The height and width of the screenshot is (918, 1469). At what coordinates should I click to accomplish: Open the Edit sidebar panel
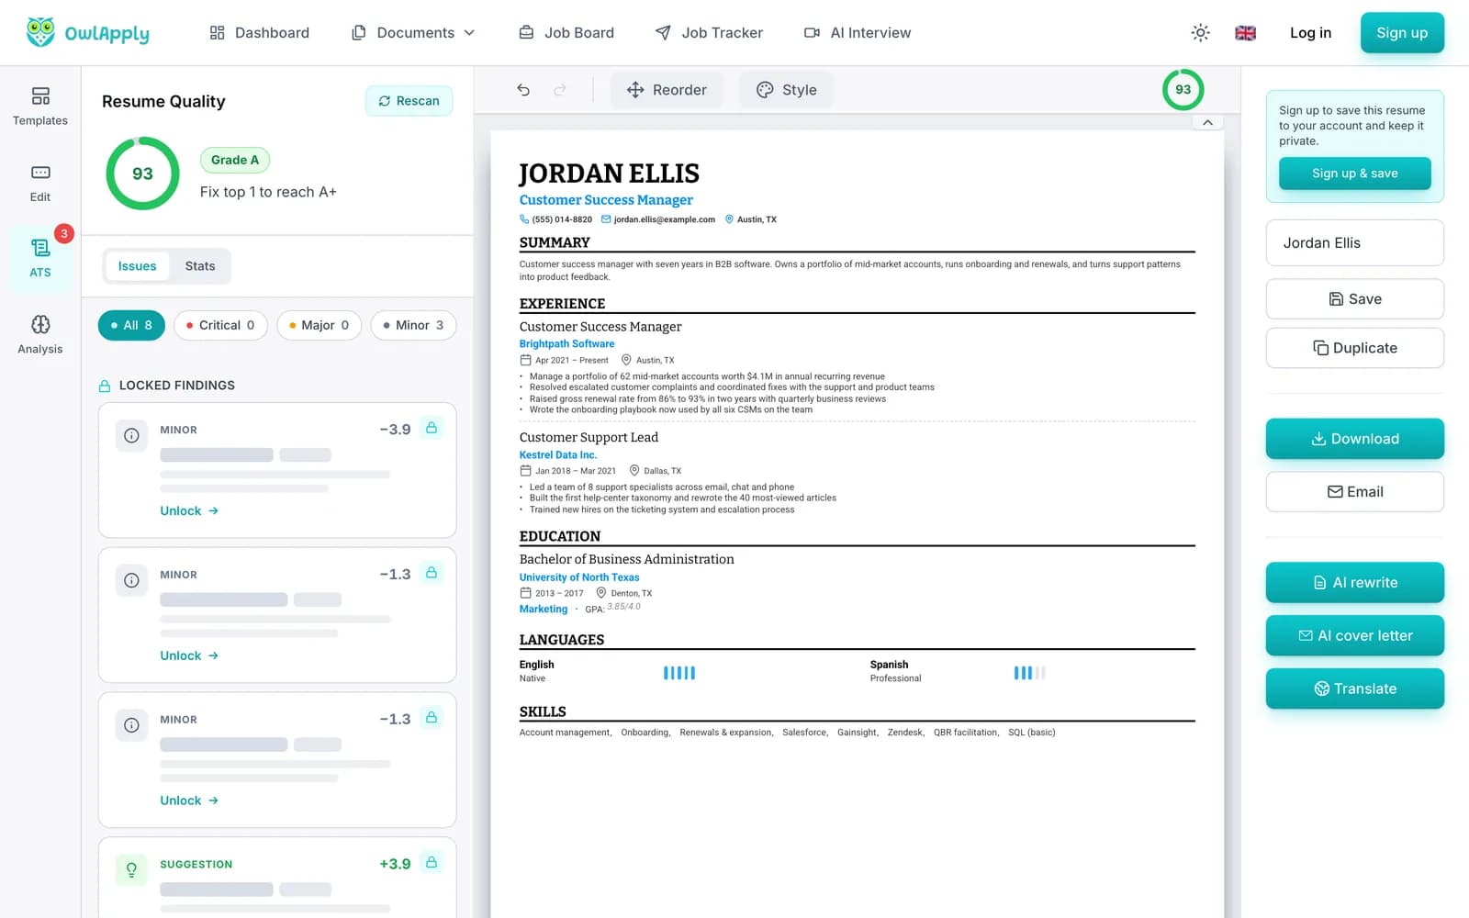tap(40, 183)
